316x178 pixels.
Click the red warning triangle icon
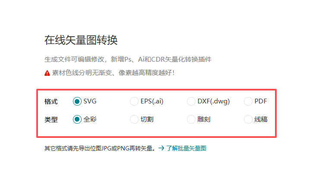47,73
